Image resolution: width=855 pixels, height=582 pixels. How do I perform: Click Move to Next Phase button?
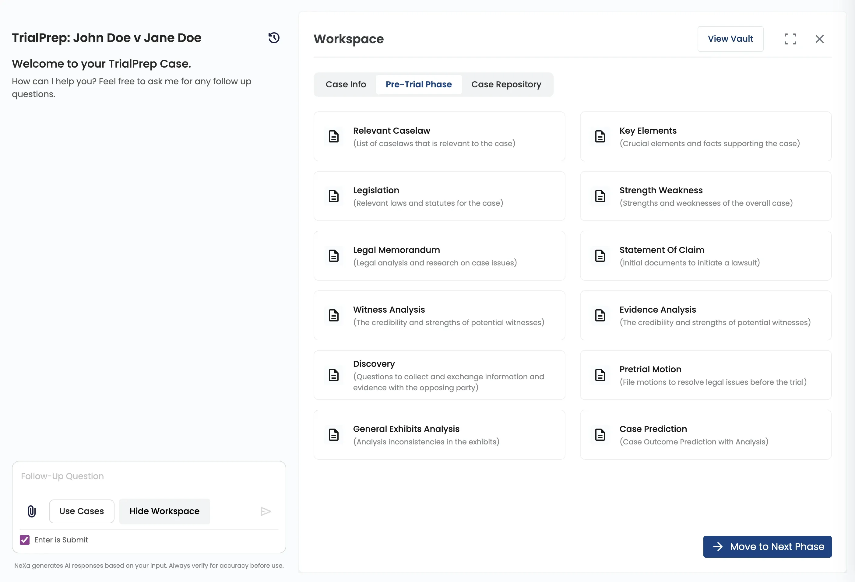[x=767, y=546]
